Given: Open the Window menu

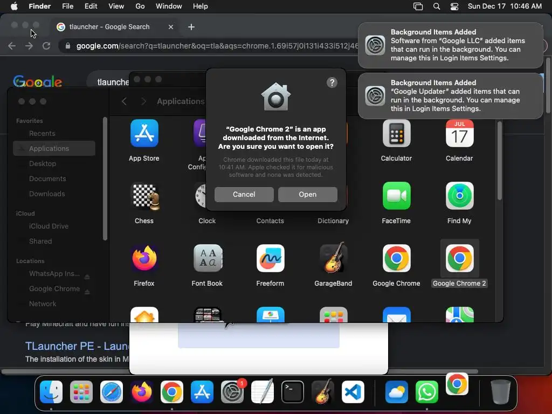Looking at the screenshot, I should (x=169, y=6).
